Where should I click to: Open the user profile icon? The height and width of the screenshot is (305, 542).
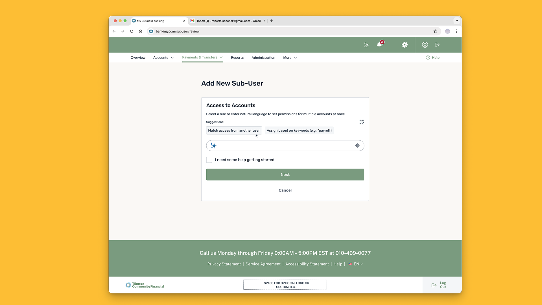(x=425, y=45)
